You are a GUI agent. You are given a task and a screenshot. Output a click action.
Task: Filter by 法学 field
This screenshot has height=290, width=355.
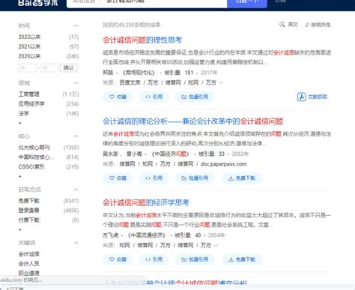[x=23, y=114]
